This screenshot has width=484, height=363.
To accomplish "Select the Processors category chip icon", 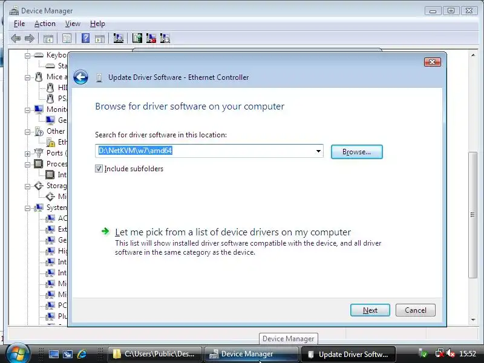I will click(39, 163).
